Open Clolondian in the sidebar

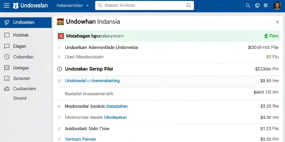point(23,57)
